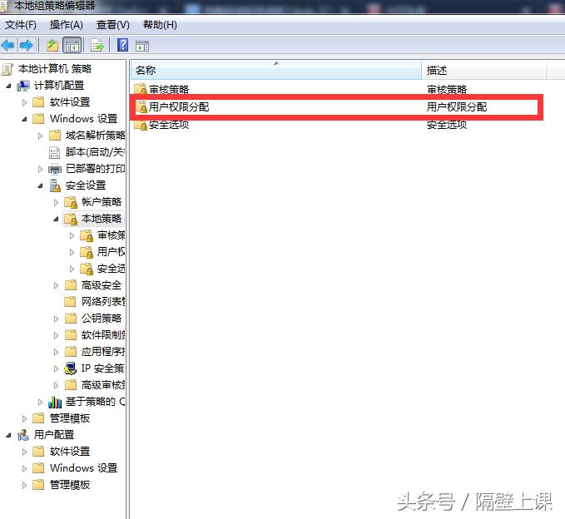Click the 基于策略的 QoS chart icon
The height and width of the screenshot is (519, 565).
pyautogui.click(x=55, y=402)
